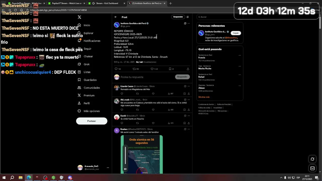
Task: Like David's Huacho reply
Action: (x=153, y=123)
